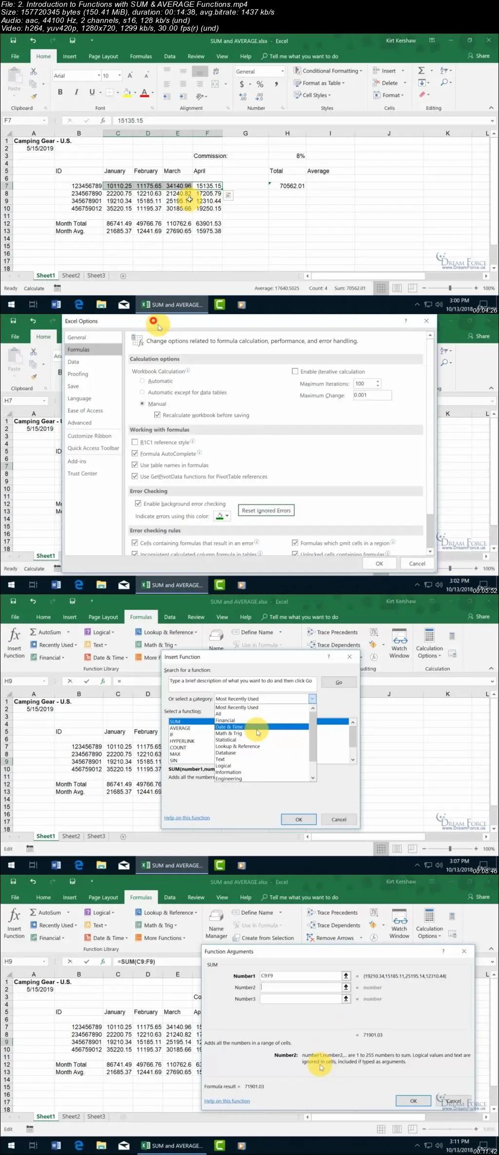Viewport: 499px width, 1155px height.
Task: Click the help question mark in Excel Options
Action: tap(405, 321)
